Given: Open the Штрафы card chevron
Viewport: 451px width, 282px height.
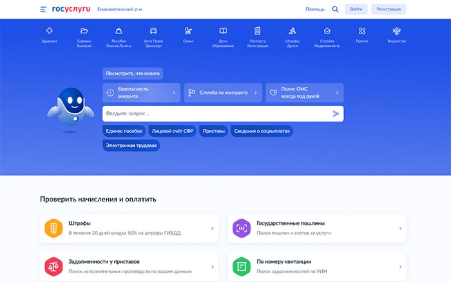Looking at the screenshot, I should pos(212,228).
